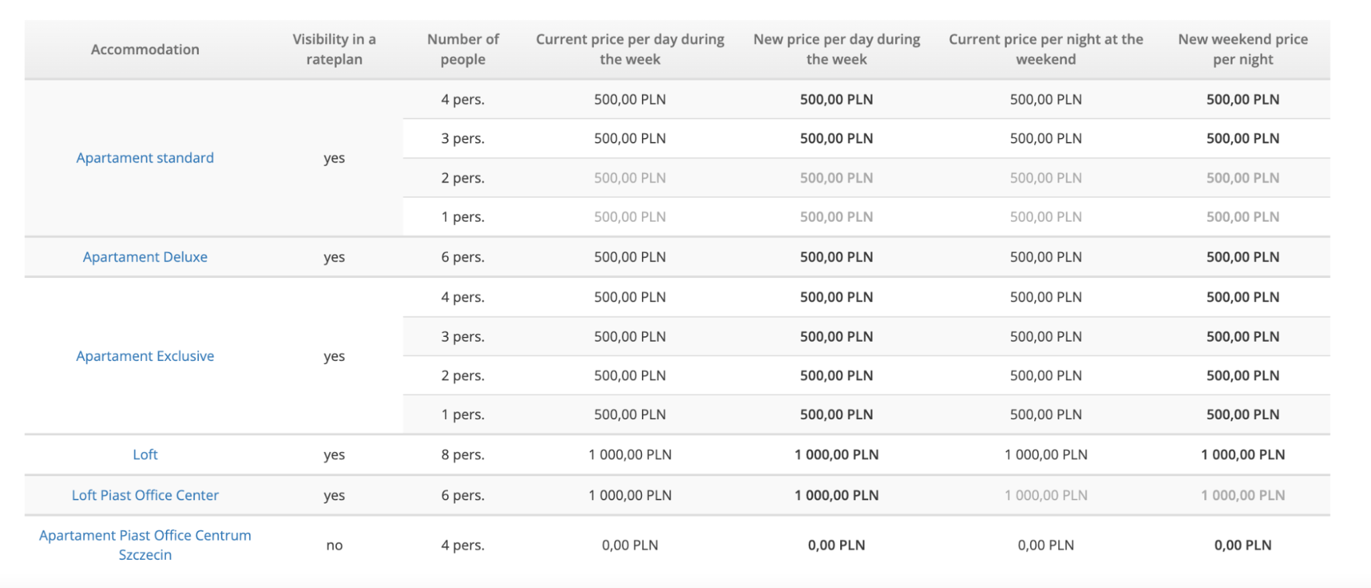Viewport: 1371px width, 588px height.
Task: Click 'yes' visibility for Loft Piast Office Center
Action: tap(334, 495)
